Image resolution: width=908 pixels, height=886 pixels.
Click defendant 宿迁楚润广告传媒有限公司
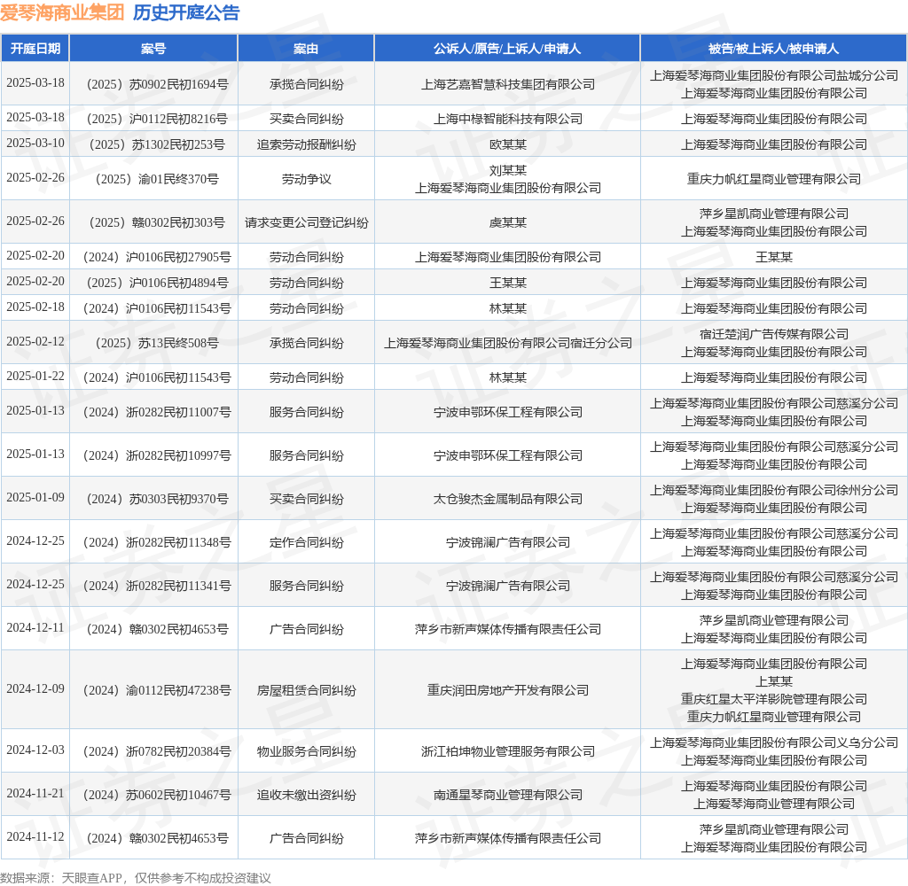click(x=773, y=334)
